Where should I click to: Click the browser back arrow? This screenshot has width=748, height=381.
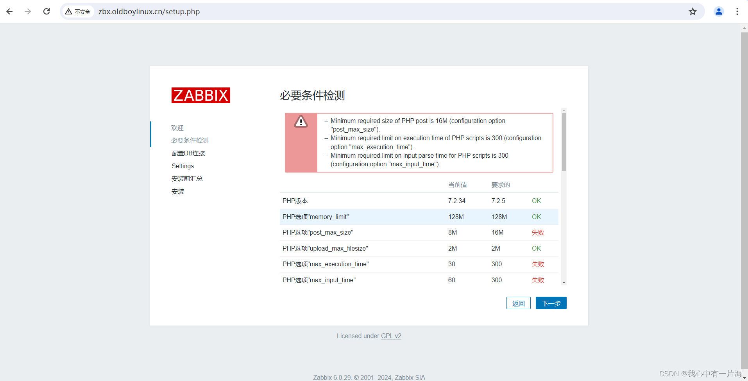(x=10, y=11)
